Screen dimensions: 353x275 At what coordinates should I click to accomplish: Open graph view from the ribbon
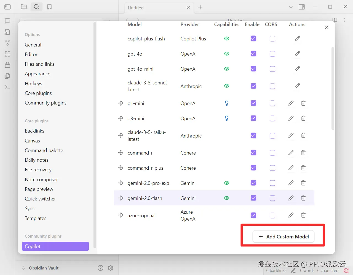(x=7, y=43)
